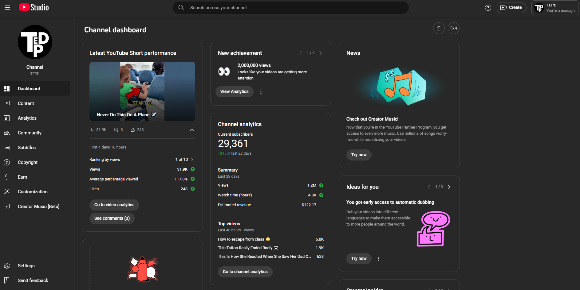Open top video This Is How She Reacted
Viewport: 580px width, 290px height.
click(264, 257)
